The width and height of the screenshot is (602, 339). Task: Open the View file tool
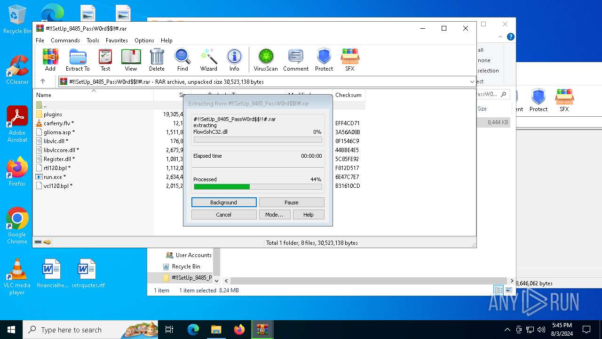click(131, 60)
